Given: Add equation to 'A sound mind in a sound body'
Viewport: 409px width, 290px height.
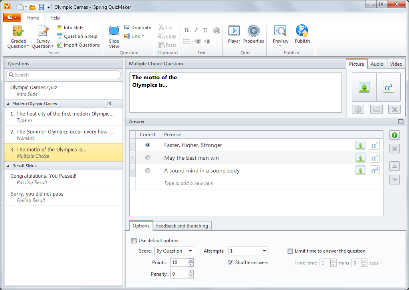Looking at the screenshot, I should pos(375,170).
